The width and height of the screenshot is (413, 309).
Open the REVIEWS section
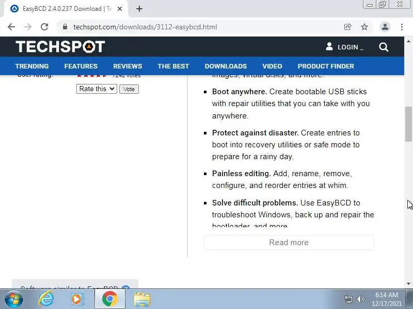tap(128, 66)
